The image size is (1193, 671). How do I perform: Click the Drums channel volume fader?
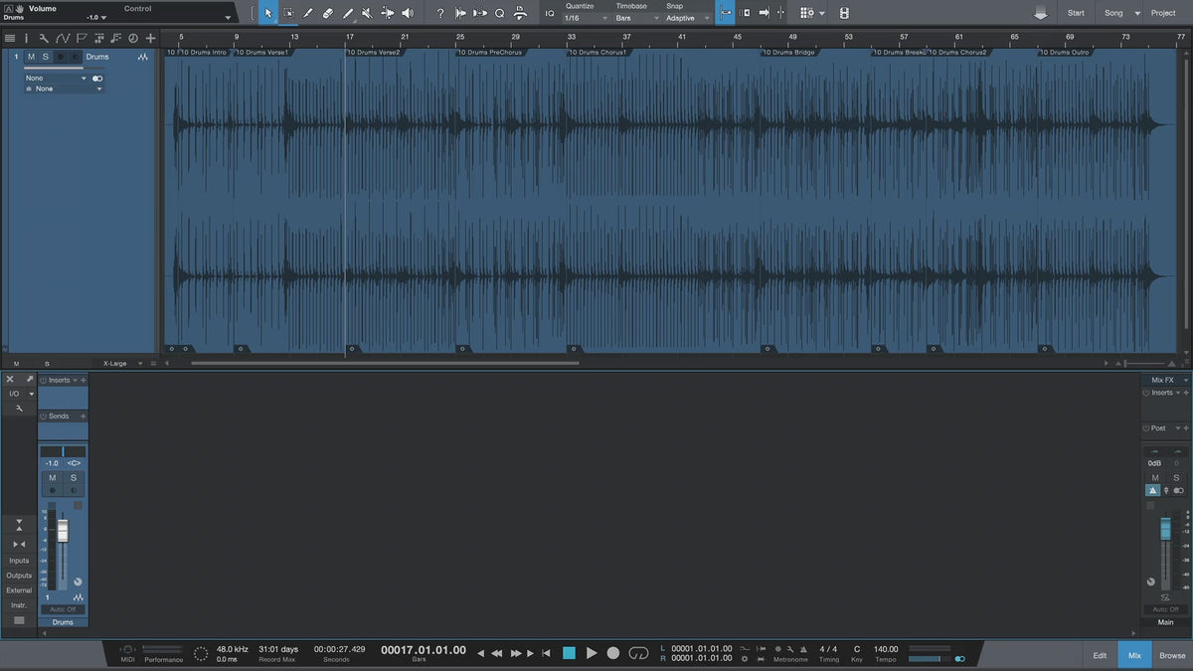[62, 532]
